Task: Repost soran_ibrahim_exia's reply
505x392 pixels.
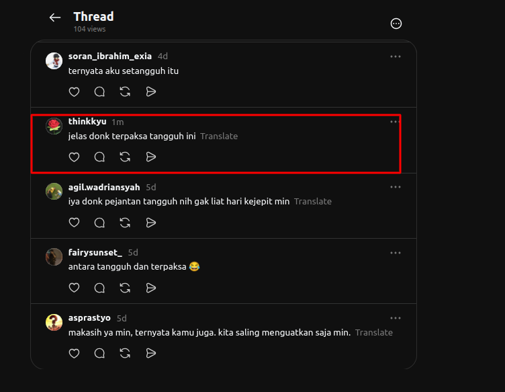Action: [x=125, y=92]
